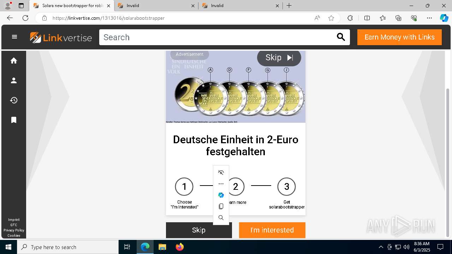Click the taskbar search box
Image resolution: width=452 pixels, height=254 pixels.
pos(68,247)
